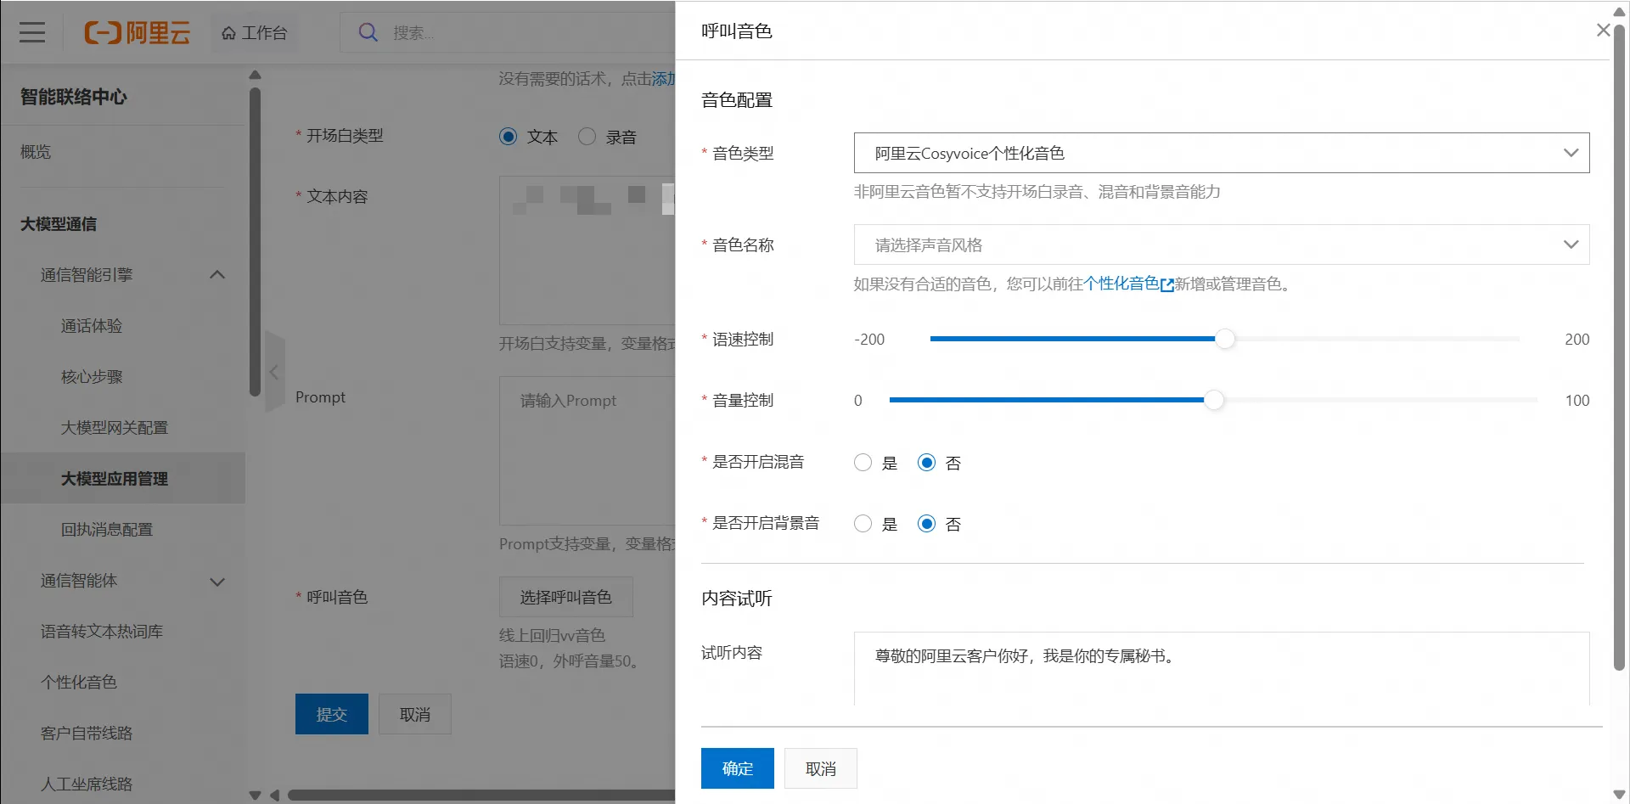Open 语音转文本热词库 in the sidebar
1630x804 pixels.
click(102, 632)
